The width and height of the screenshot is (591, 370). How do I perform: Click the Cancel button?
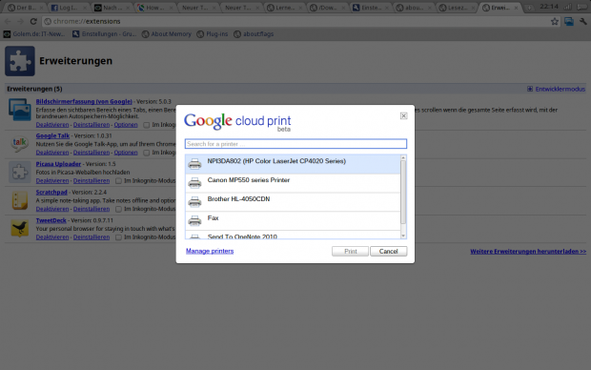[x=388, y=251]
